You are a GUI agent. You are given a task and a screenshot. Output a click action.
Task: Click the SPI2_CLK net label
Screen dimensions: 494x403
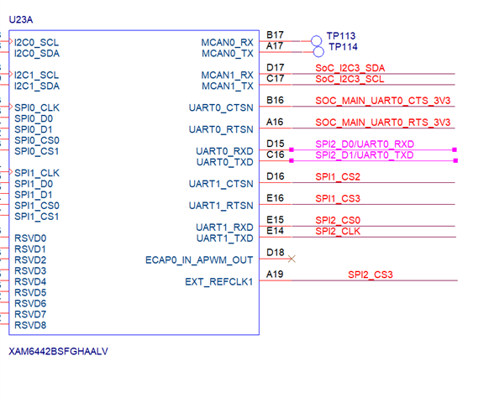pos(338,232)
